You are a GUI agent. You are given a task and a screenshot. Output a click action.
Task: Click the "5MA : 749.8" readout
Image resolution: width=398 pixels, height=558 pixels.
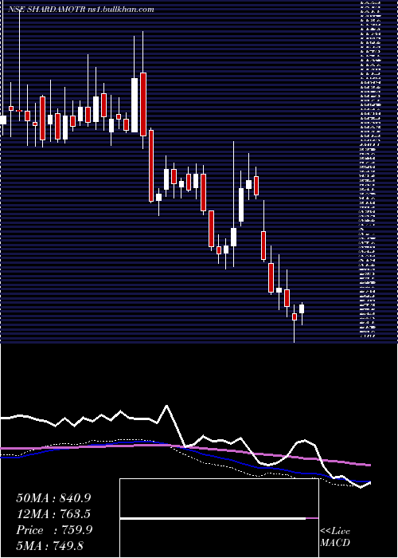coord(49,545)
